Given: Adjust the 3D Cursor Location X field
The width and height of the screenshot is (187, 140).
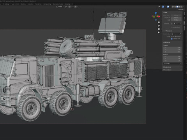Looking at the screenshot, I should (172, 47).
